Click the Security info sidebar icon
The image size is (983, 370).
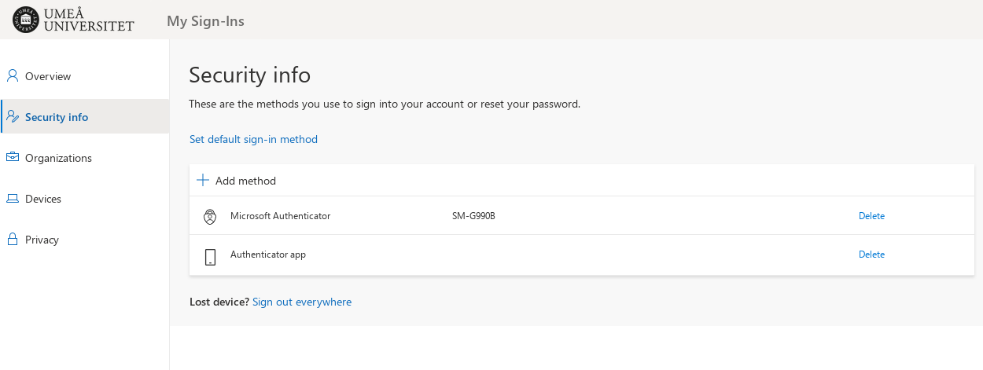(x=13, y=117)
